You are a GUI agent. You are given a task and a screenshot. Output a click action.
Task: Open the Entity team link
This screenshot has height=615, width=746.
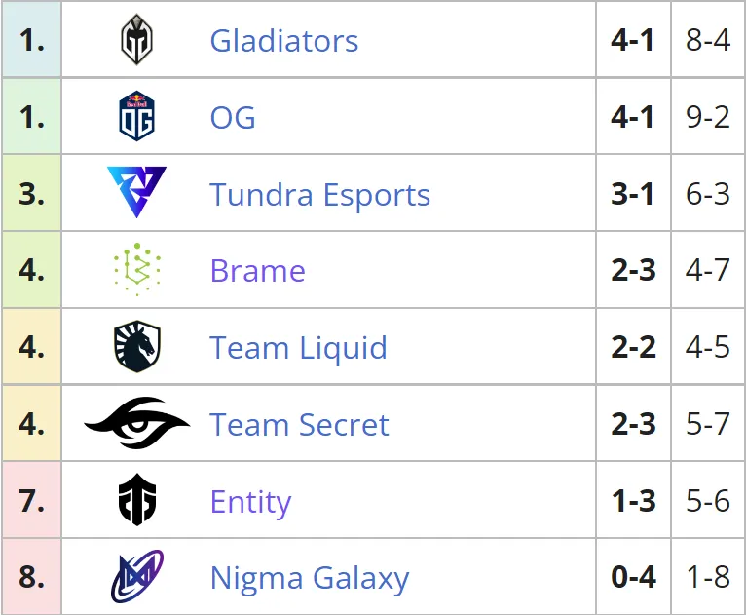coord(250,502)
